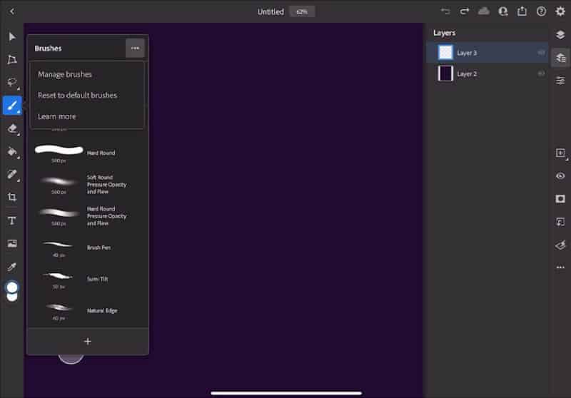This screenshot has width=571, height=398.
Task: Show detailed layer view icon
Action: pos(560,58)
